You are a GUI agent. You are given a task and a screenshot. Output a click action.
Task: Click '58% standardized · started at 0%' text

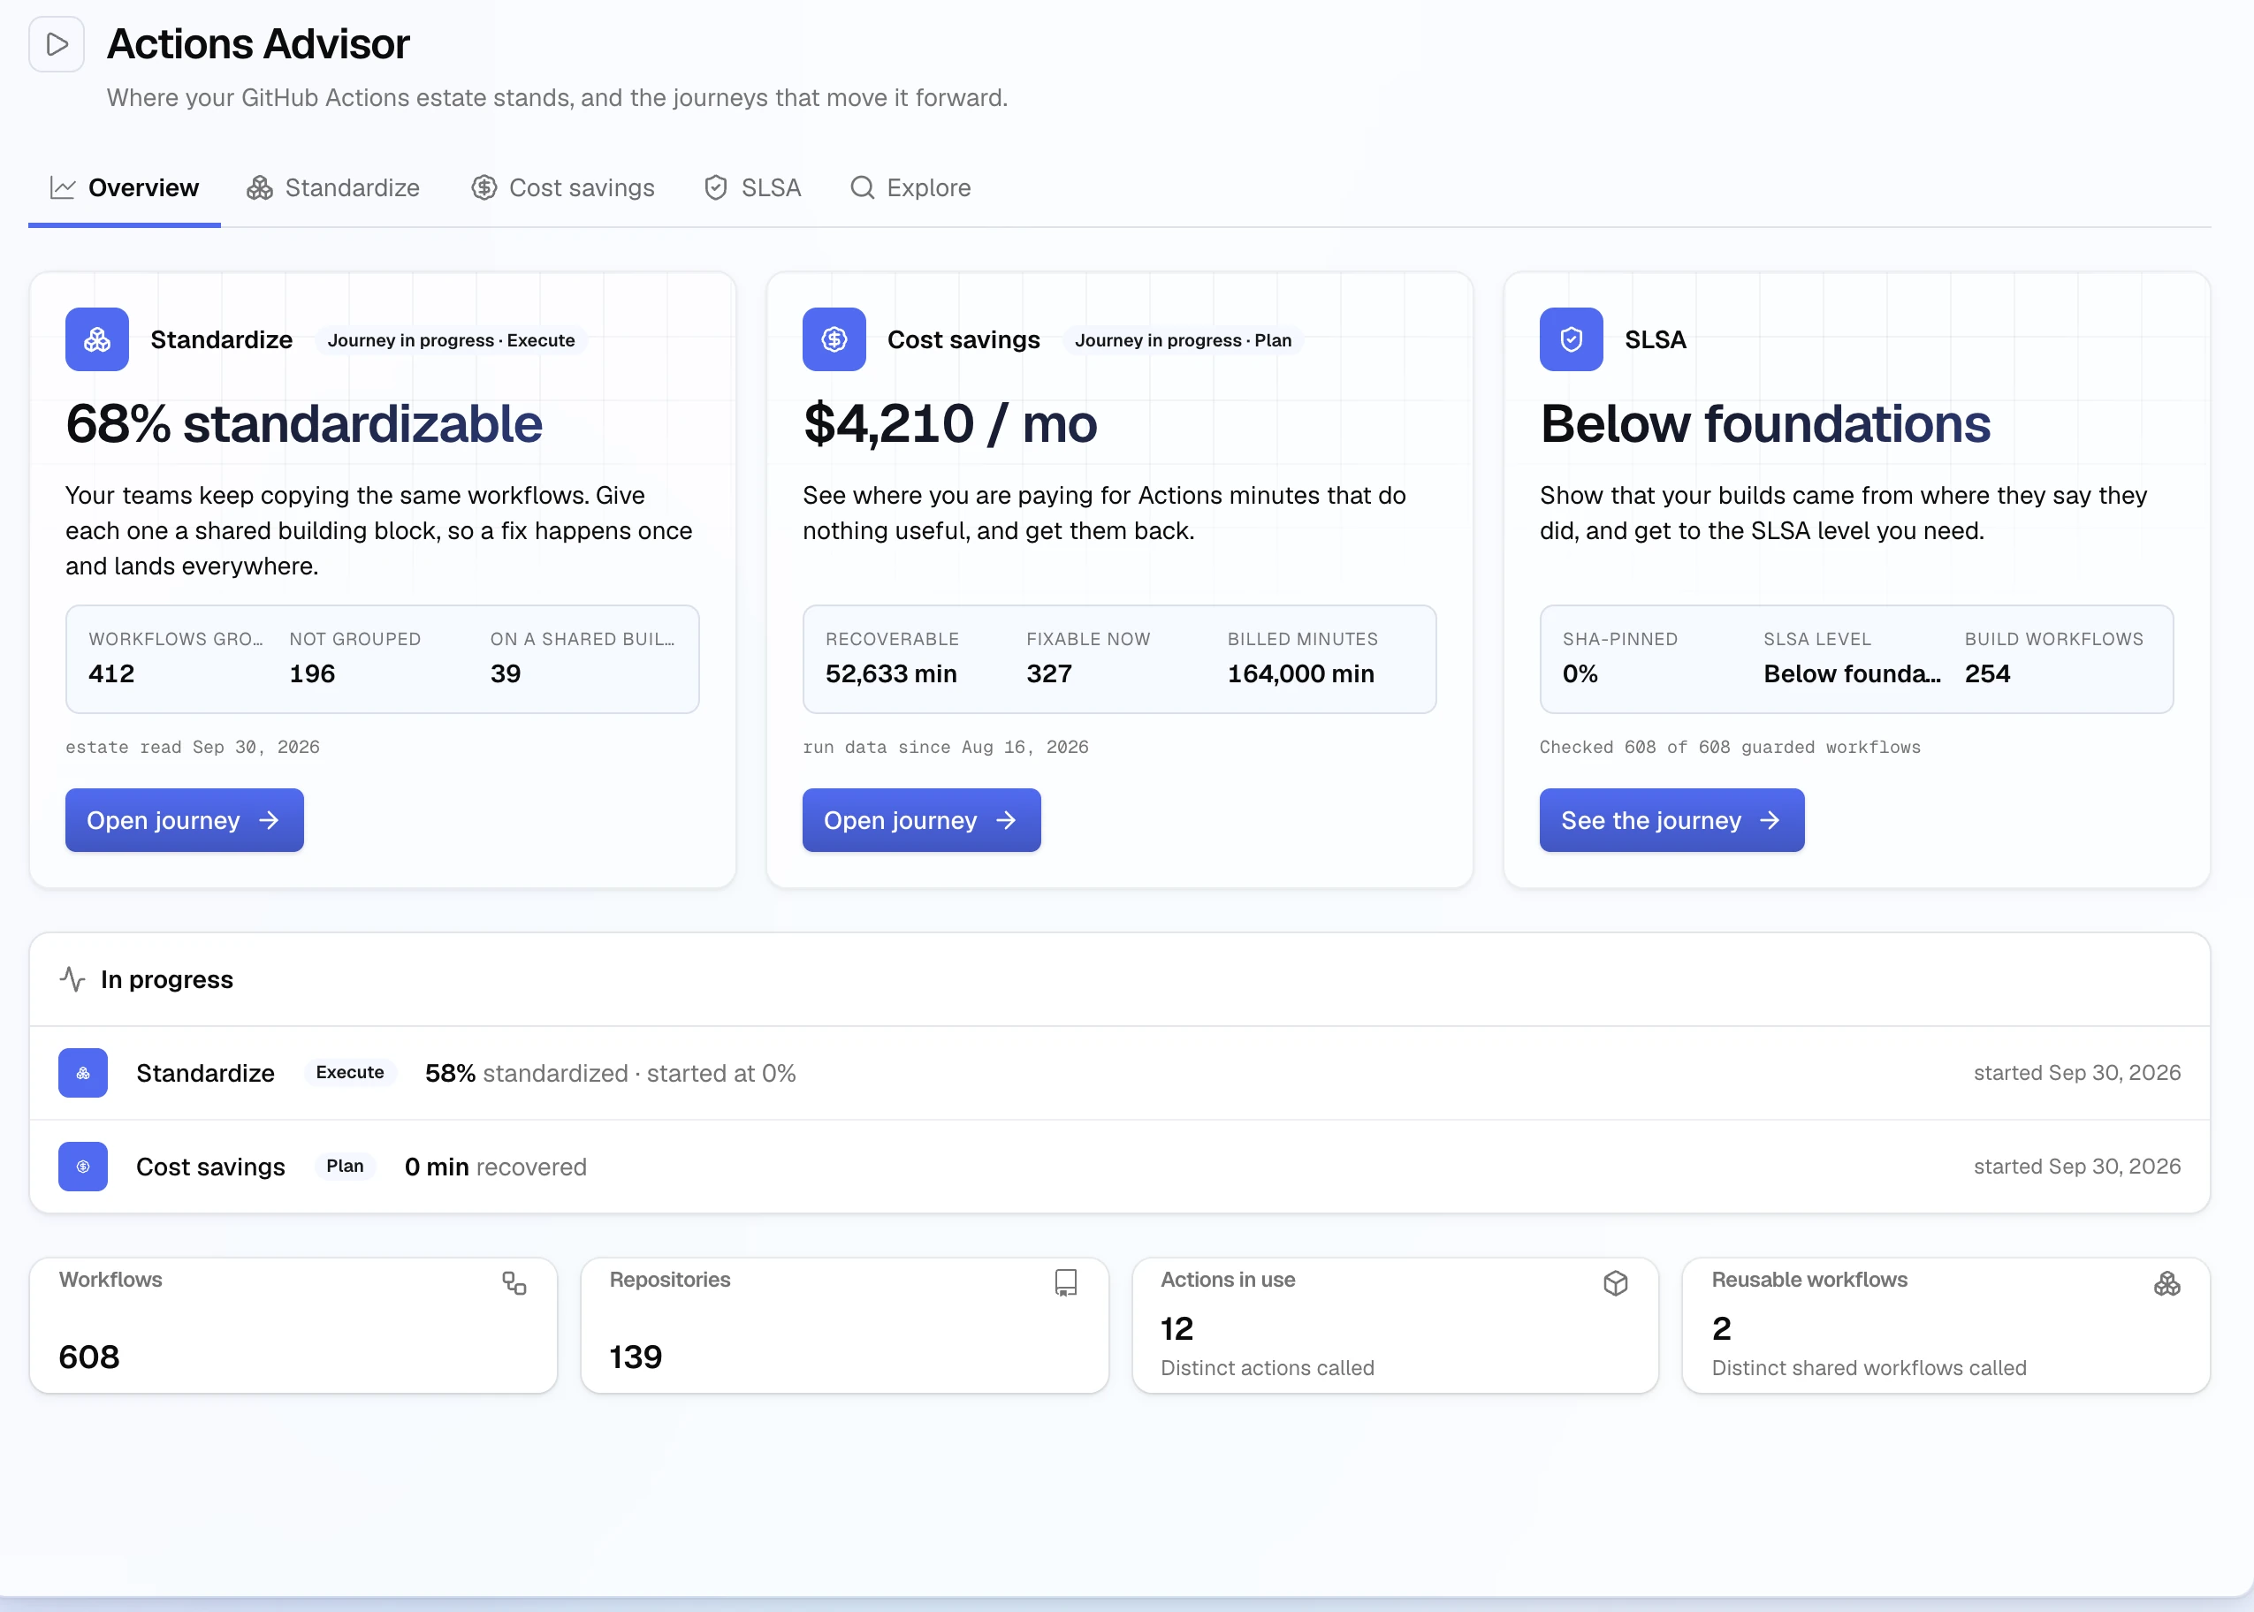611,1073
